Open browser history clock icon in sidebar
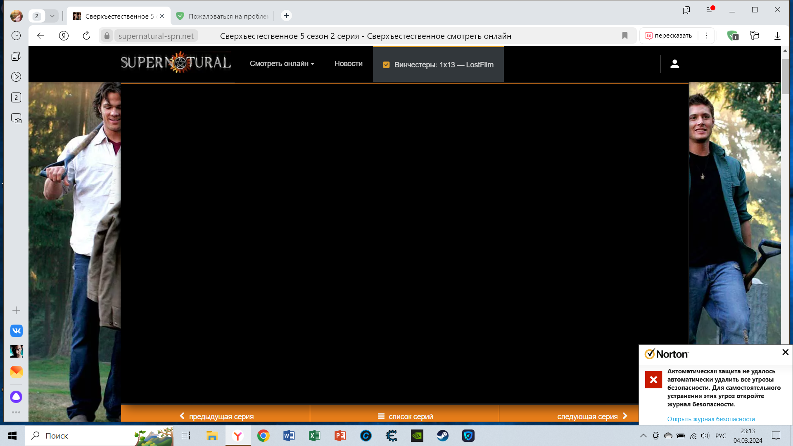The width and height of the screenshot is (793, 446). [x=16, y=36]
